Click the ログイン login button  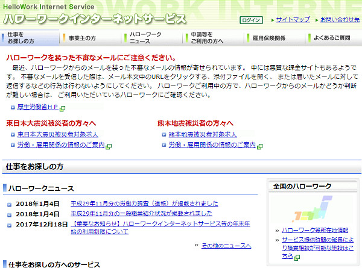tap(250, 20)
